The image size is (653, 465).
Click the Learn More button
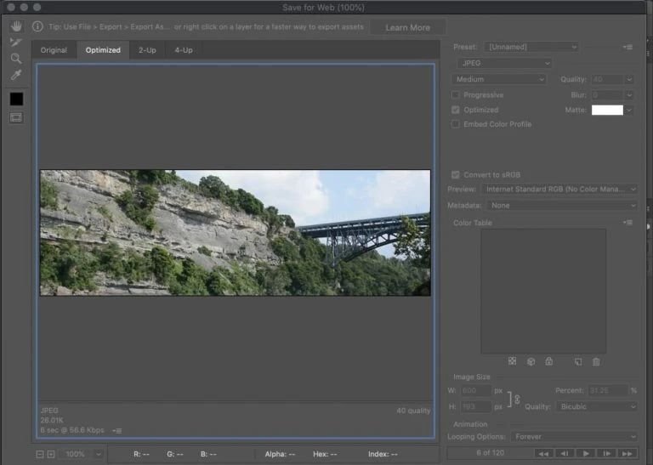pyautogui.click(x=407, y=27)
